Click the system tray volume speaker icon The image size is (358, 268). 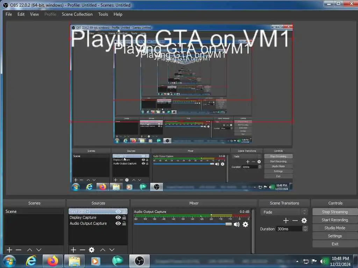pyautogui.click(x=323, y=261)
